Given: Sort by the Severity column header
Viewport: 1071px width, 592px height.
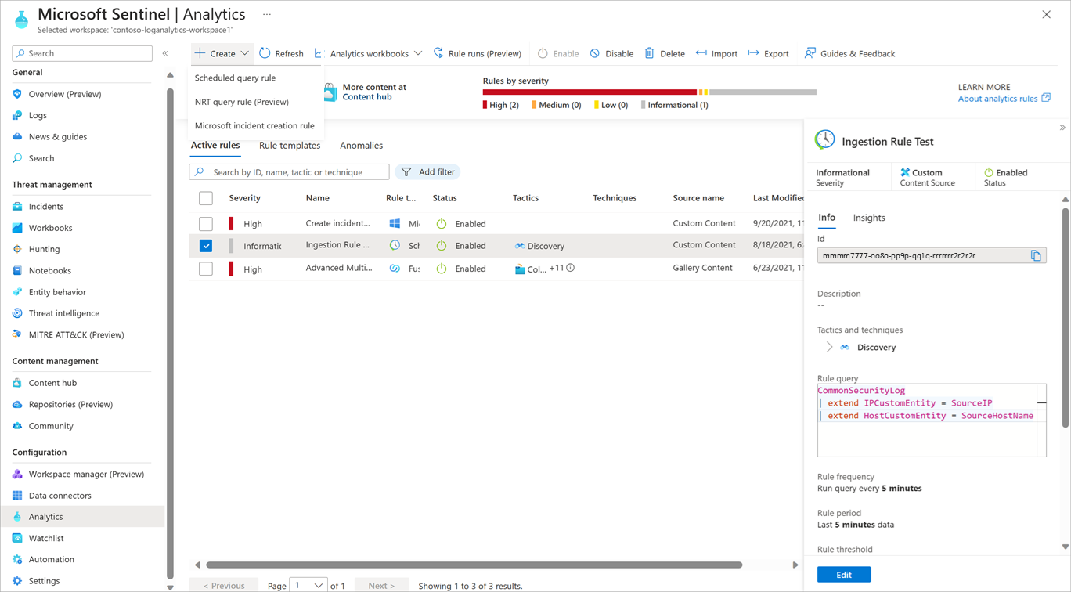Looking at the screenshot, I should tap(244, 198).
